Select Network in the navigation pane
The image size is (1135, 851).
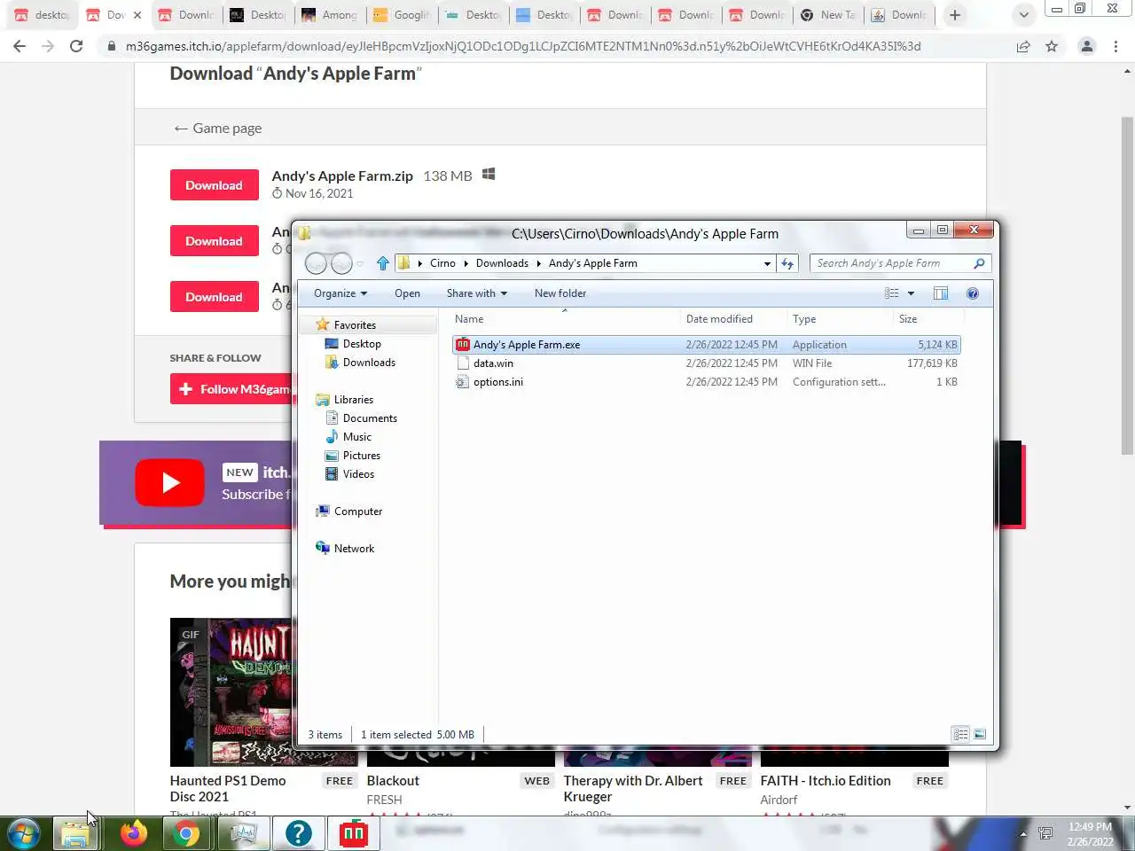[x=354, y=549]
